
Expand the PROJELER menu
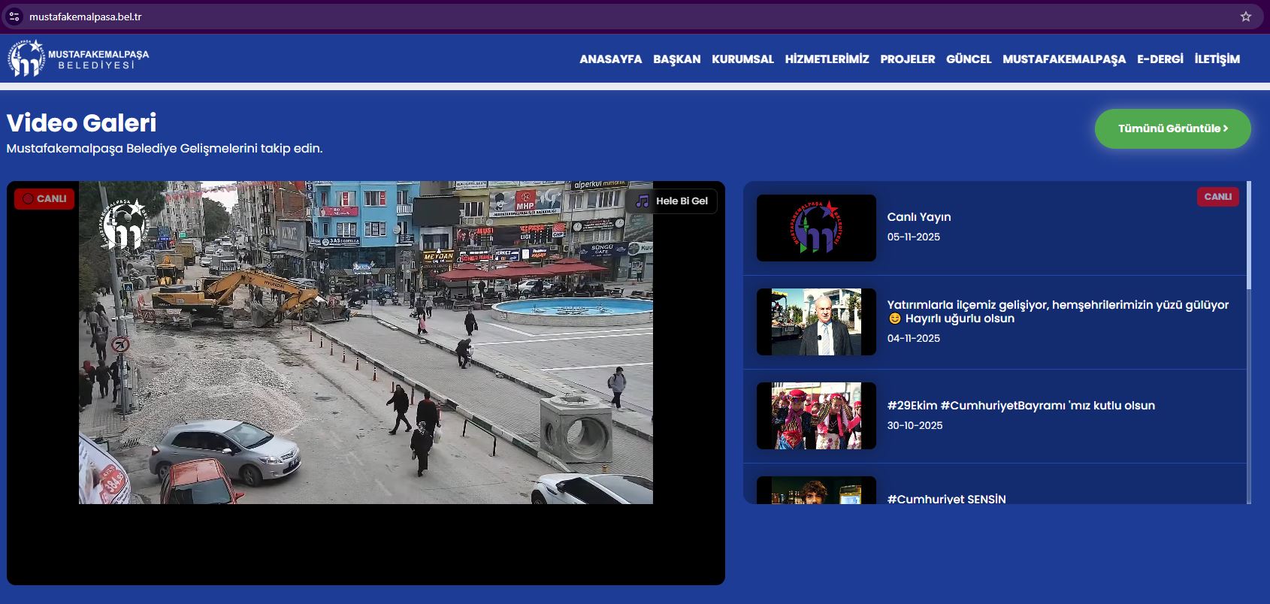pyautogui.click(x=907, y=59)
